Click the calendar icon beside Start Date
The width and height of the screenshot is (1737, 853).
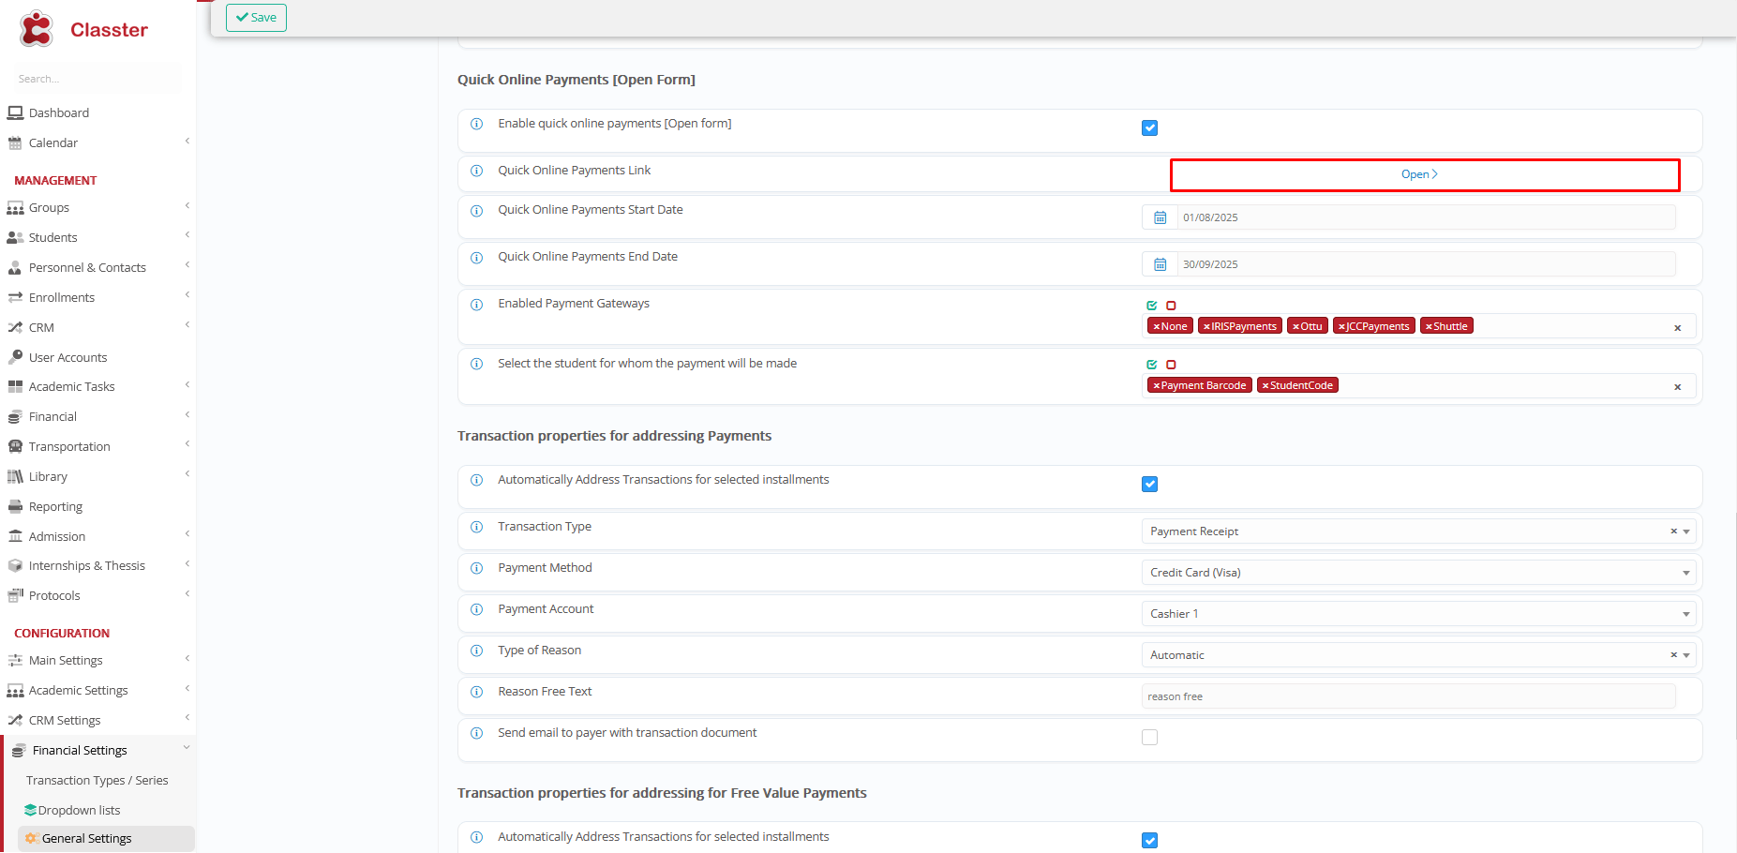click(x=1160, y=217)
